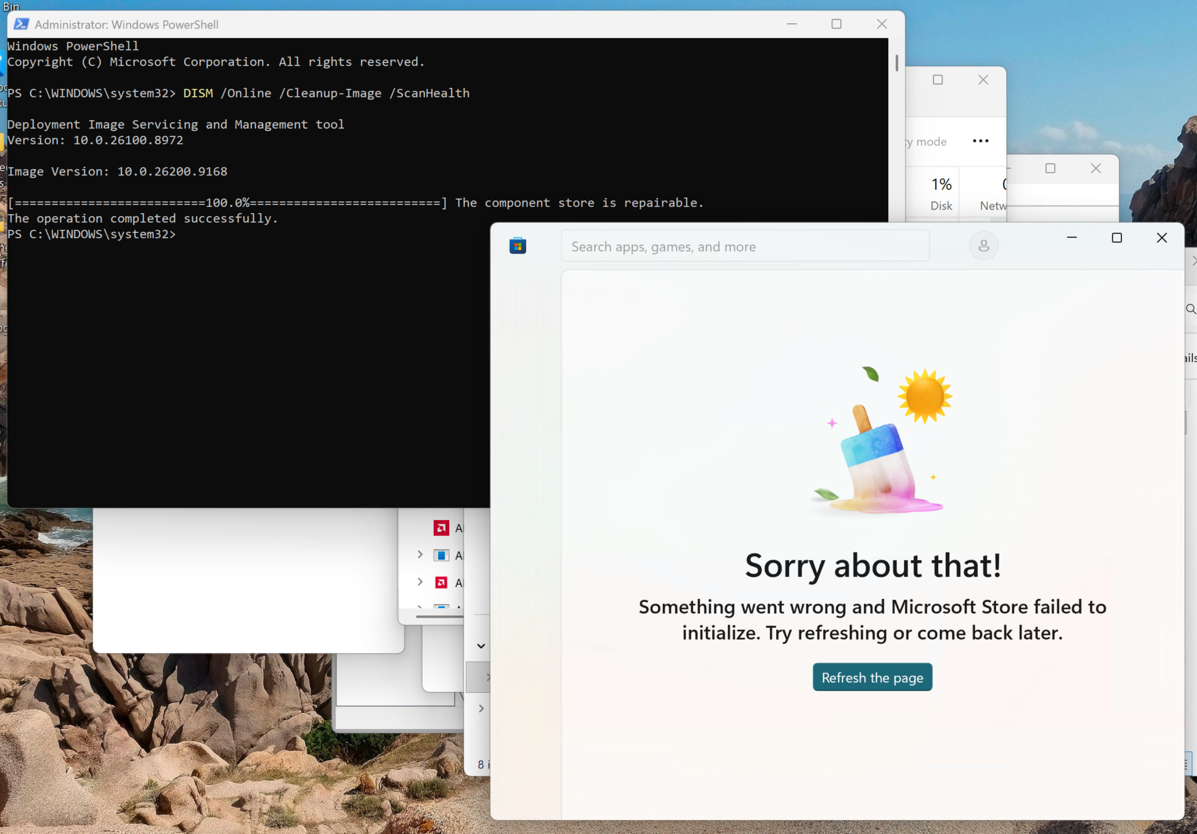Click the search magnifier icon right of the Store
This screenshot has width=1197, height=834.
1191,309
